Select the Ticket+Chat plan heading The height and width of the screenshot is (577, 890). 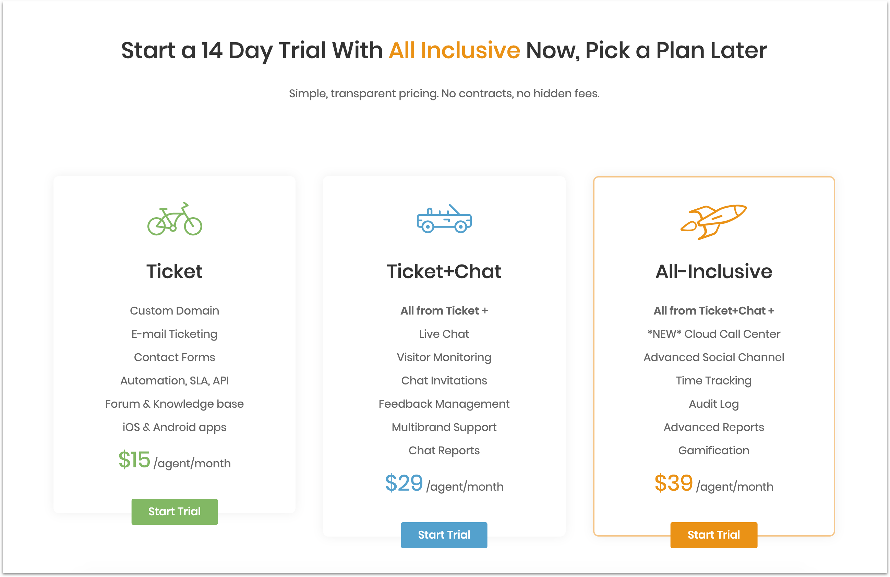click(x=444, y=271)
